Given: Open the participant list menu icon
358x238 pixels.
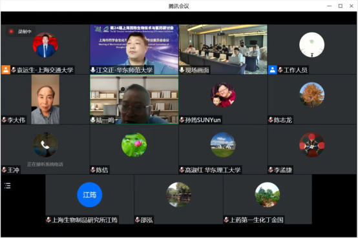Looking at the screenshot, I should (x=8, y=186).
